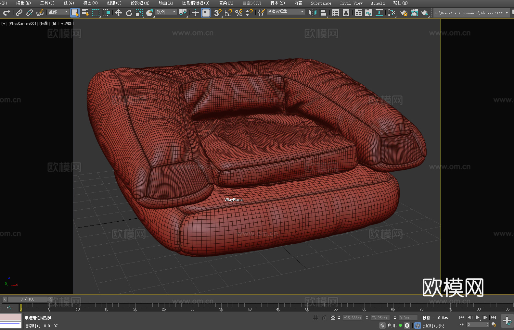514x330 pixels.
Task: Open the selection filter dropdown 全部
Action: click(x=58, y=12)
